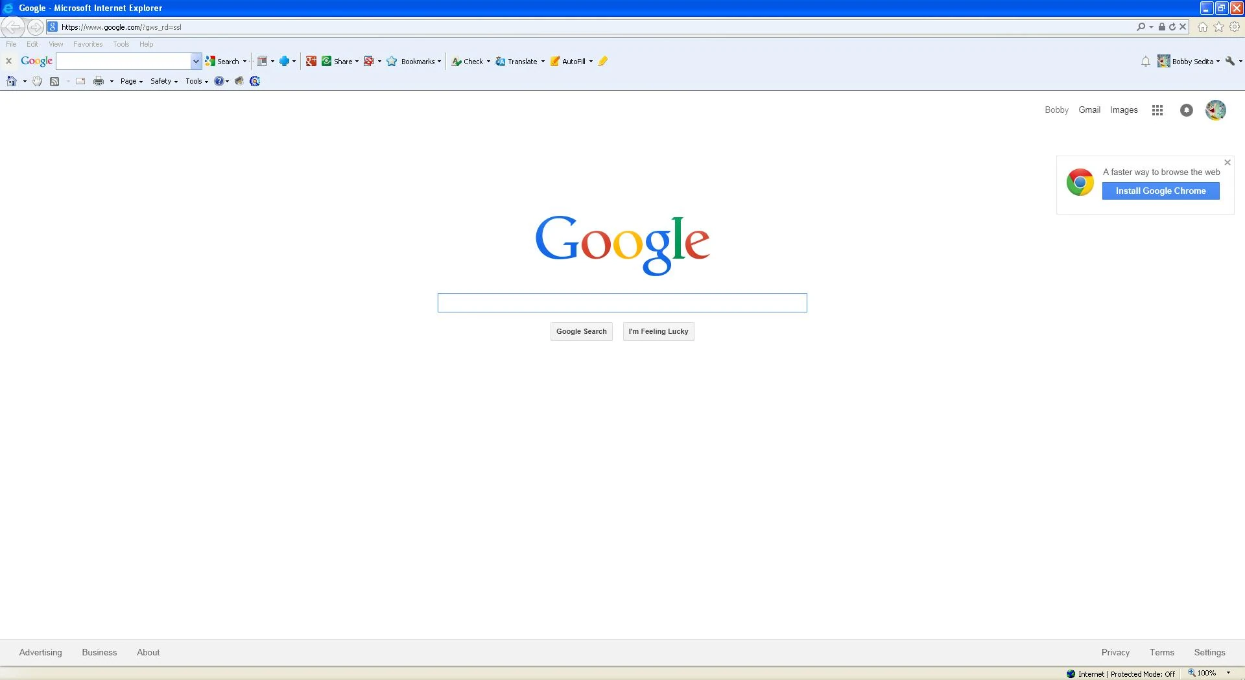Open the Privacy footer link
Viewport: 1245px width, 680px height.
click(x=1115, y=652)
